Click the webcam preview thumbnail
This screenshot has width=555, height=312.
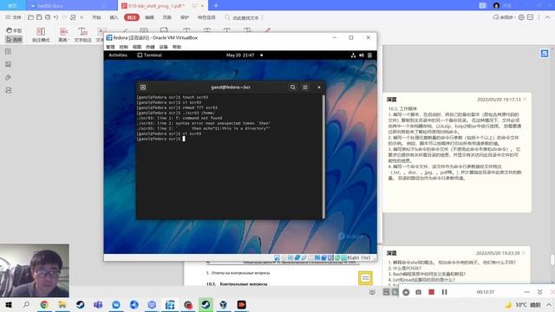[x=35, y=270]
